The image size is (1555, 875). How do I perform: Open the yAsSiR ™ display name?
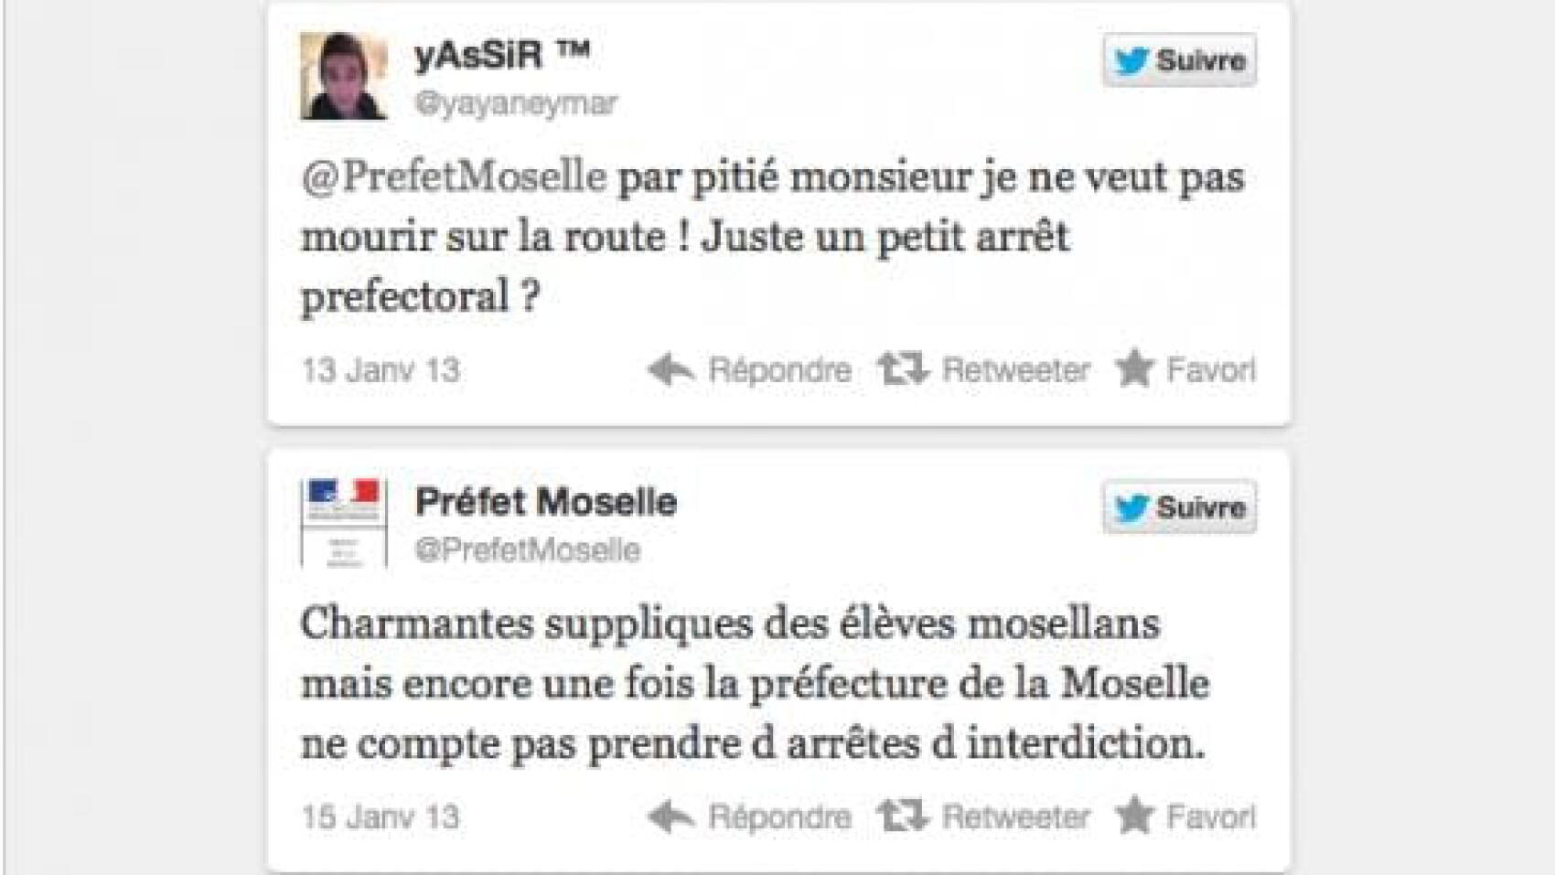tap(502, 55)
